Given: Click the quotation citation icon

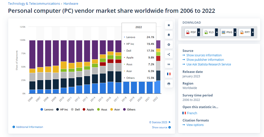Looking at the screenshot, I should click(169, 64).
